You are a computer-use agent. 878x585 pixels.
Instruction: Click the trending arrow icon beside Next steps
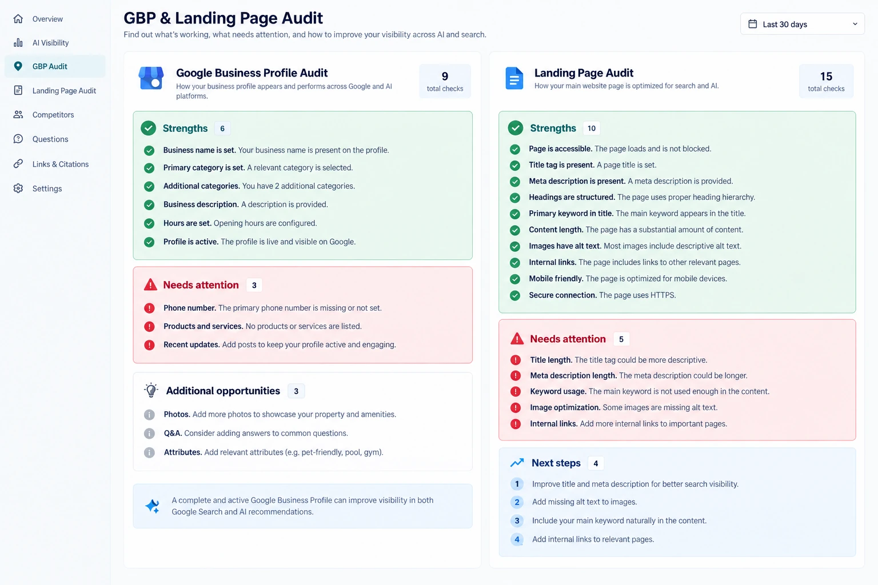(517, 463)
